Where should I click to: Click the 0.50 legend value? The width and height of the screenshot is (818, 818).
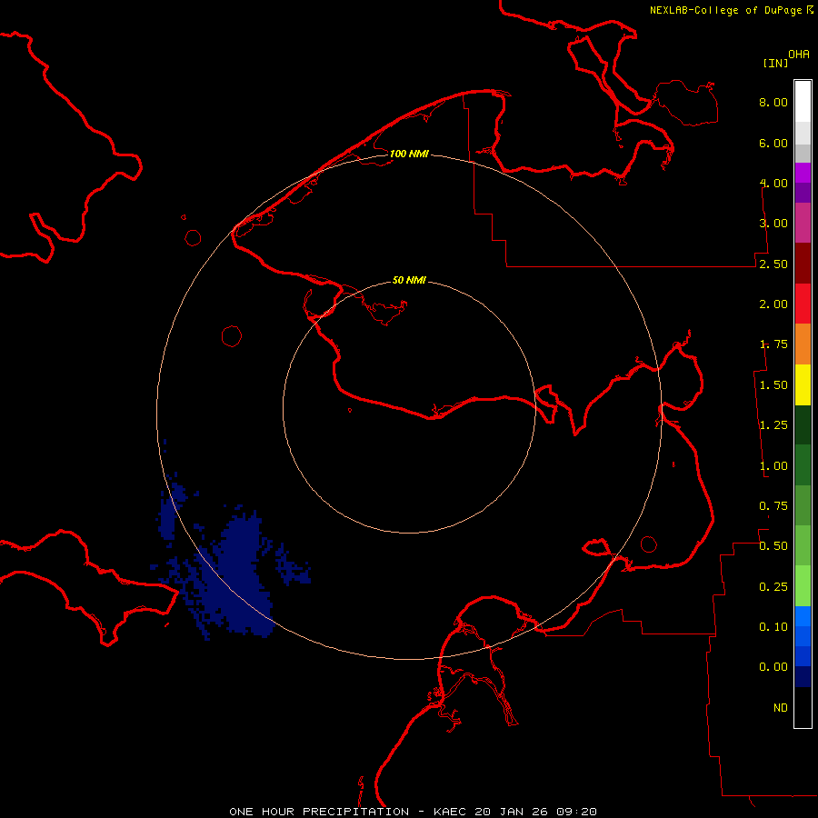point(773,546)
